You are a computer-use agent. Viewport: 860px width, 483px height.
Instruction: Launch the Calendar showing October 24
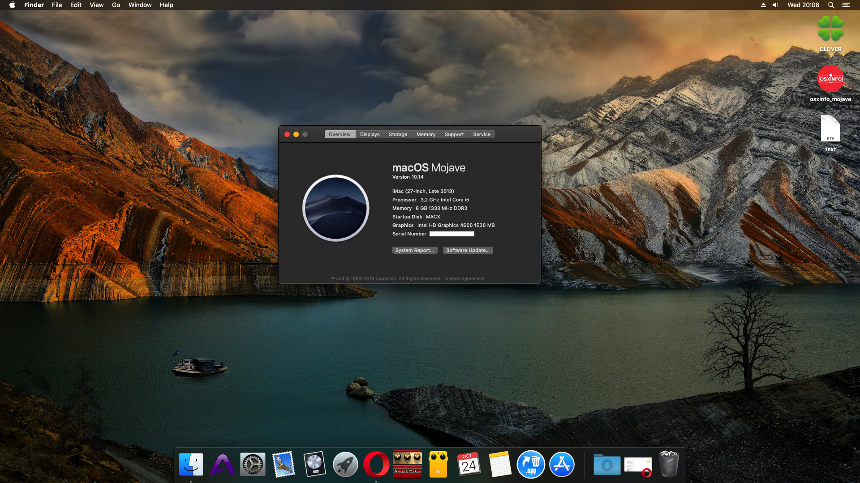[469, 464]
